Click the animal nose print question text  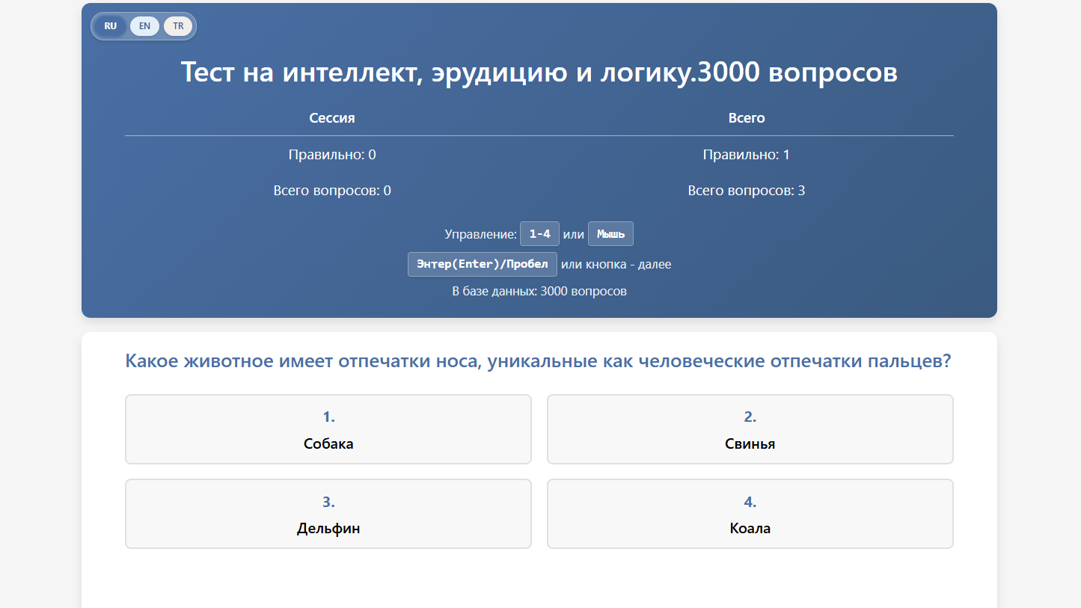(538, 361)
